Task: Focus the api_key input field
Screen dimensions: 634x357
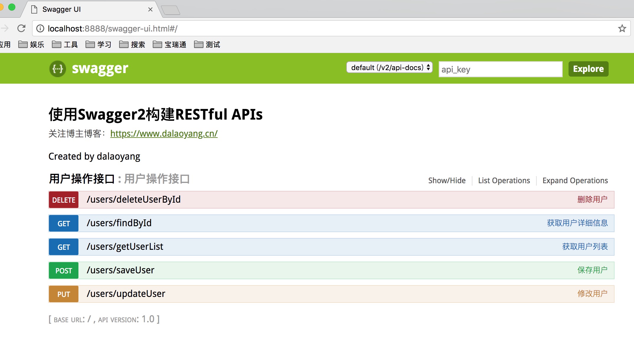Action: click(500, 70)
